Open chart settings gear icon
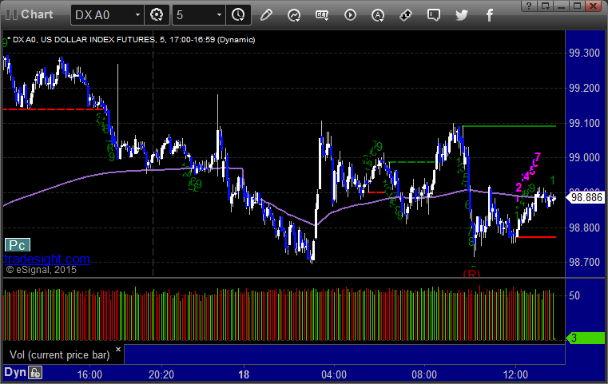This screenshot has width=608, height=384. tap(157, 15)
